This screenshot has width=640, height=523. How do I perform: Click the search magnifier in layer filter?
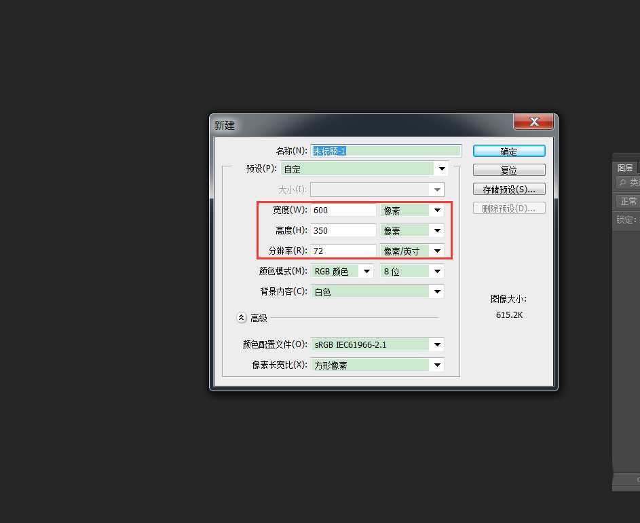point(621,182)
